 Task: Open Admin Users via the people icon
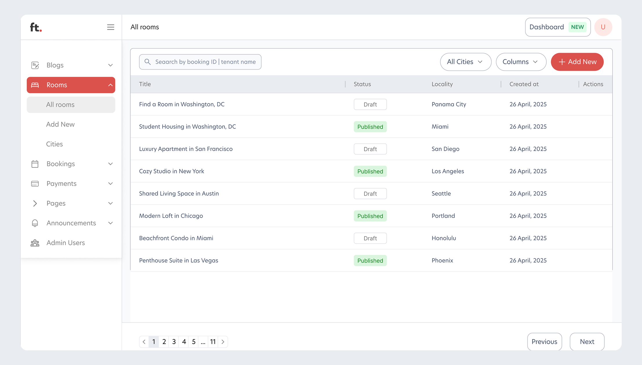(x=35, y=243)
